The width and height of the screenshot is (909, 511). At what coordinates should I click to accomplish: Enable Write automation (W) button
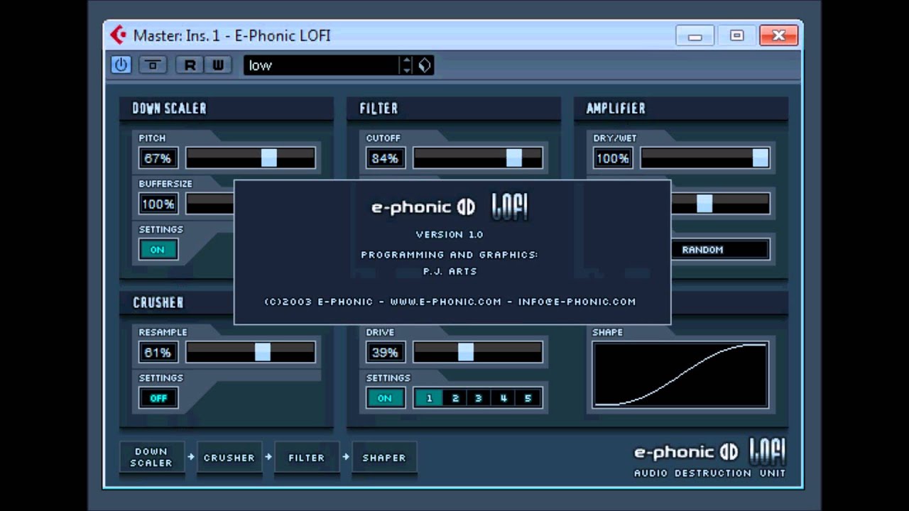coord(218,65)
